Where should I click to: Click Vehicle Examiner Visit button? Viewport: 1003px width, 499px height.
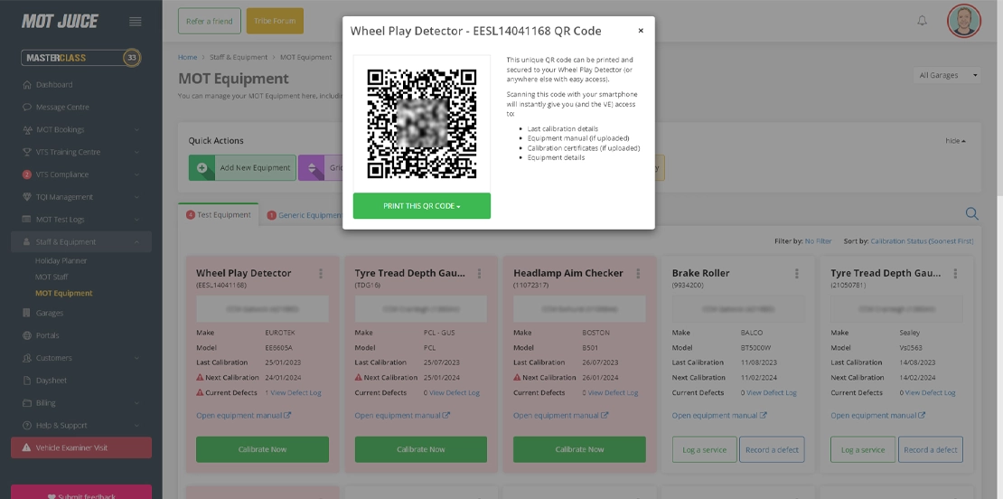(x=81, y=447)
